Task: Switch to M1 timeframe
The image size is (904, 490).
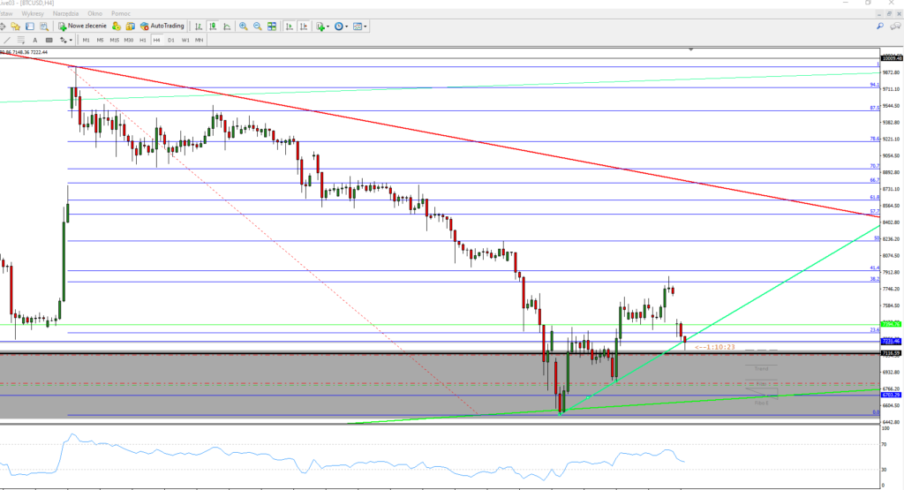Action: click(x=86, y=40)
